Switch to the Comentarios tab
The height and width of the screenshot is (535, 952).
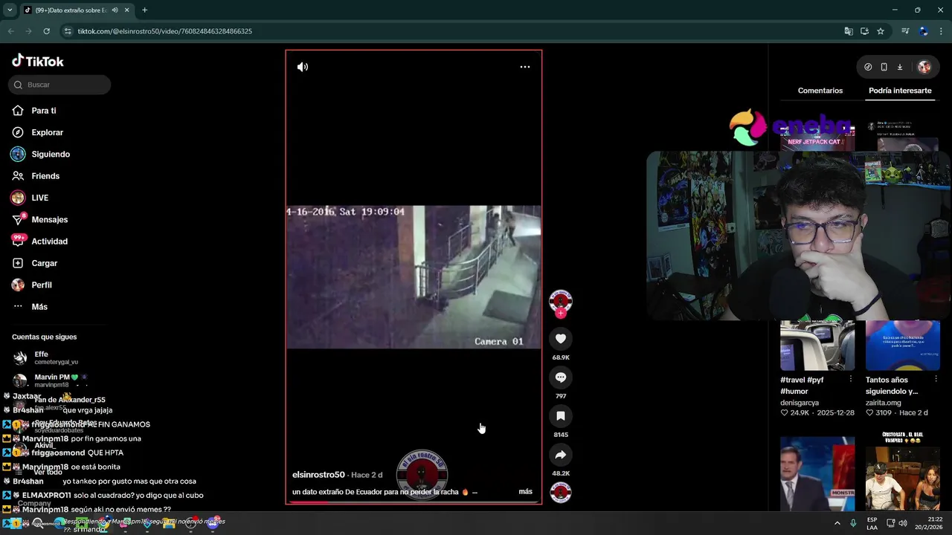point(820,91)
